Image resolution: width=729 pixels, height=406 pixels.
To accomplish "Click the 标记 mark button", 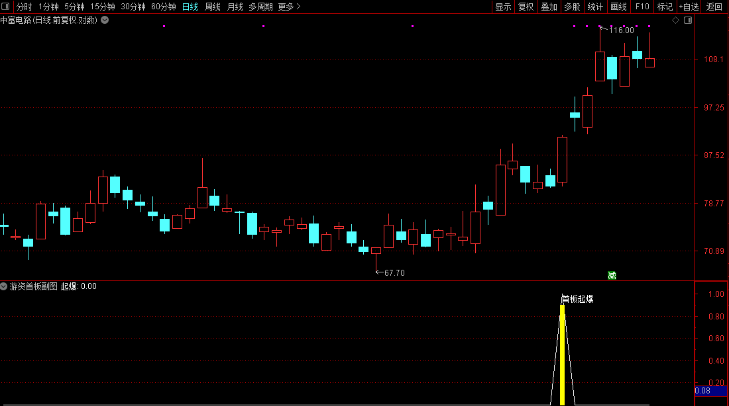I will [x=665, y=7].
